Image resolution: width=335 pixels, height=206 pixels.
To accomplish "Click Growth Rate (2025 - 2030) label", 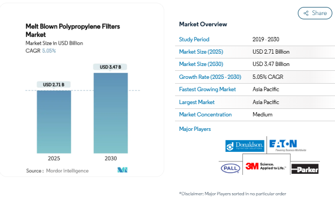I will pyautogui.click(x=210, y=77).
